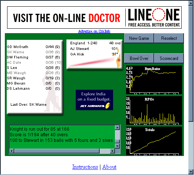
Task: Click commentary box scroll up arrow
Action: (117, 127)
